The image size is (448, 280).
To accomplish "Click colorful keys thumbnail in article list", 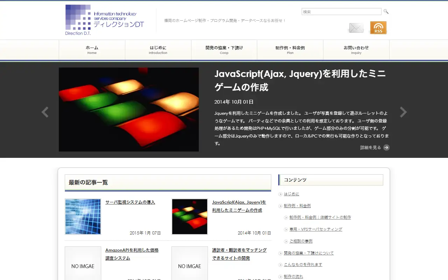I will pyautogui.click(x=190, y=217).
